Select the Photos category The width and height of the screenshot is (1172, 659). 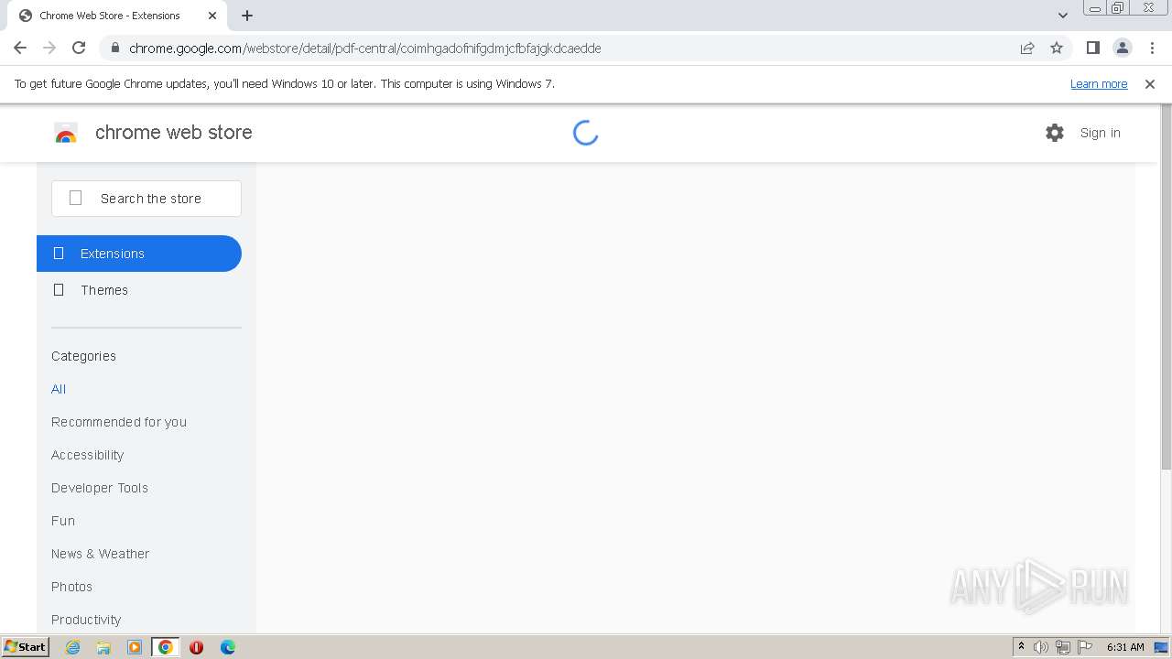point(71,587)
